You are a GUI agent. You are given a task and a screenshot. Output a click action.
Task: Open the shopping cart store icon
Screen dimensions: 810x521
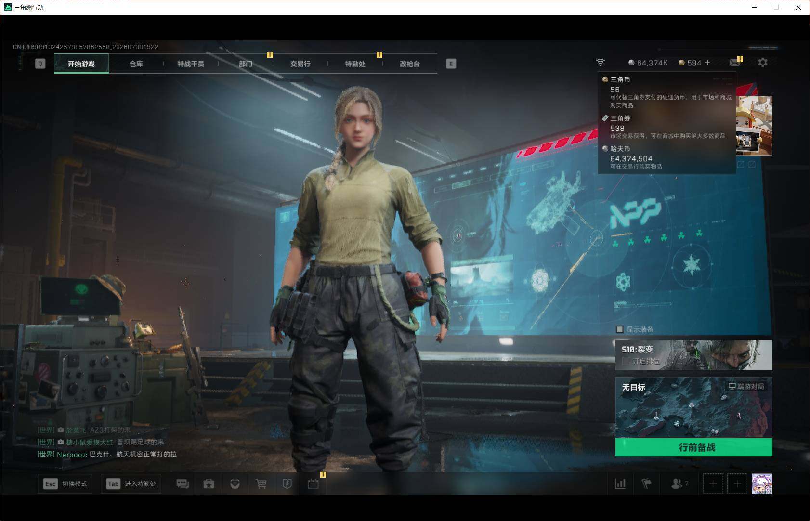(x=261, y=484)
